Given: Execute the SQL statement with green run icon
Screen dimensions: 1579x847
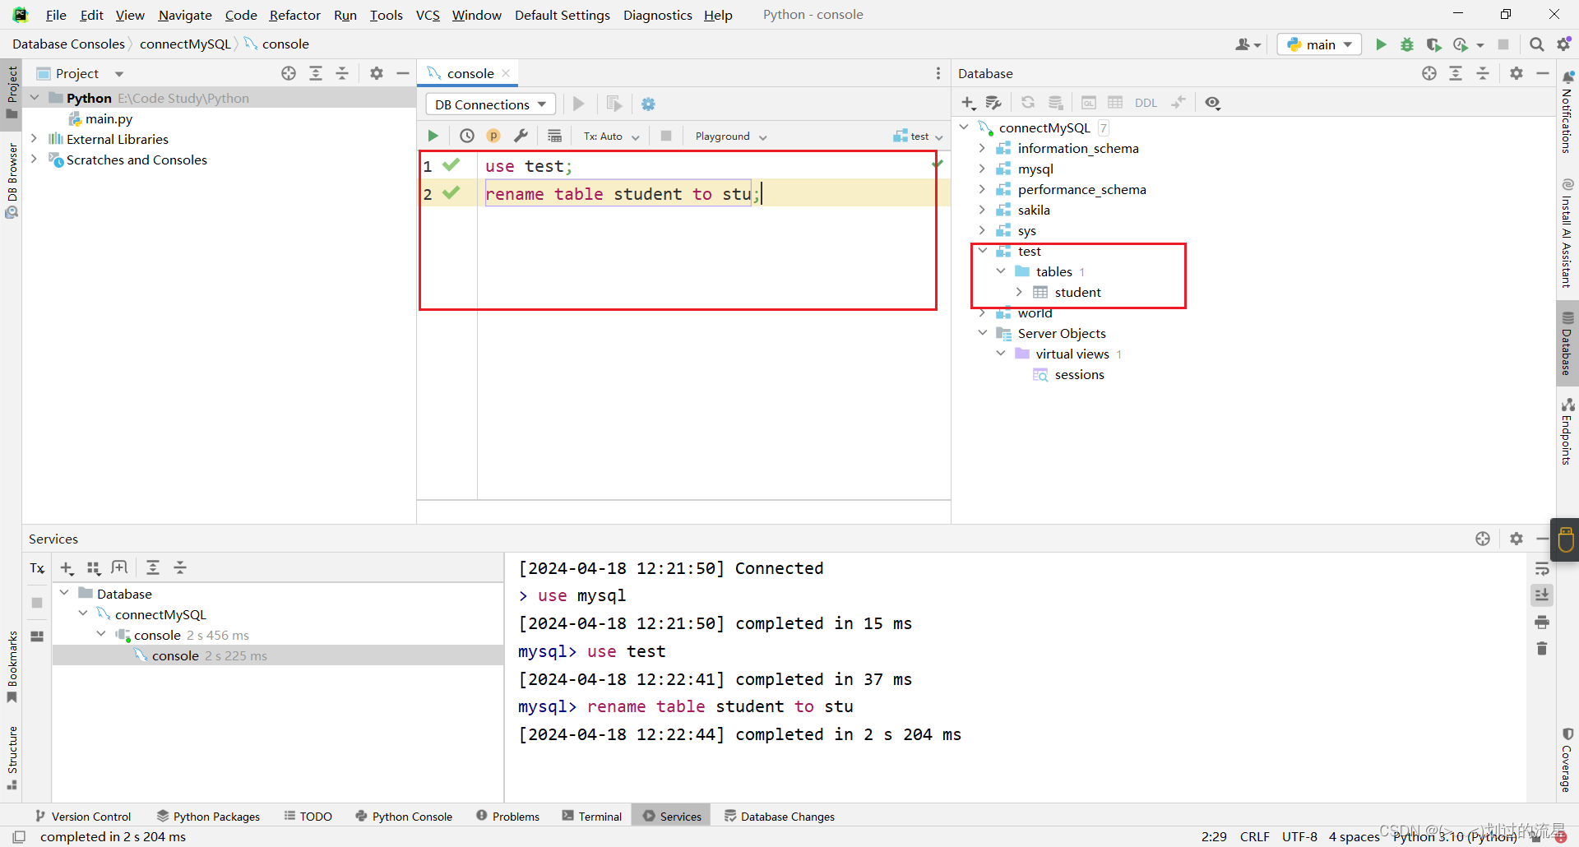Looking at the screenshot, I should 433,136.
